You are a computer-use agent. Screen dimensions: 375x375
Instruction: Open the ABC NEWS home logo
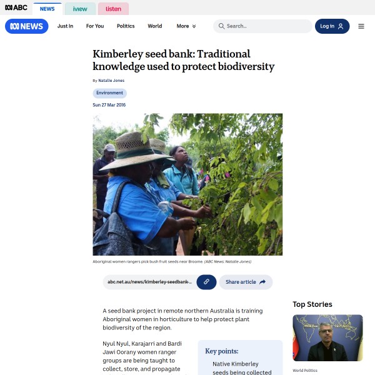pos(26,26)
